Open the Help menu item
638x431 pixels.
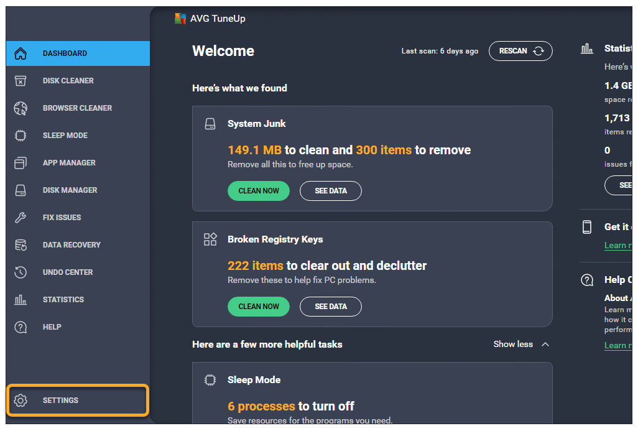(52, 327)
